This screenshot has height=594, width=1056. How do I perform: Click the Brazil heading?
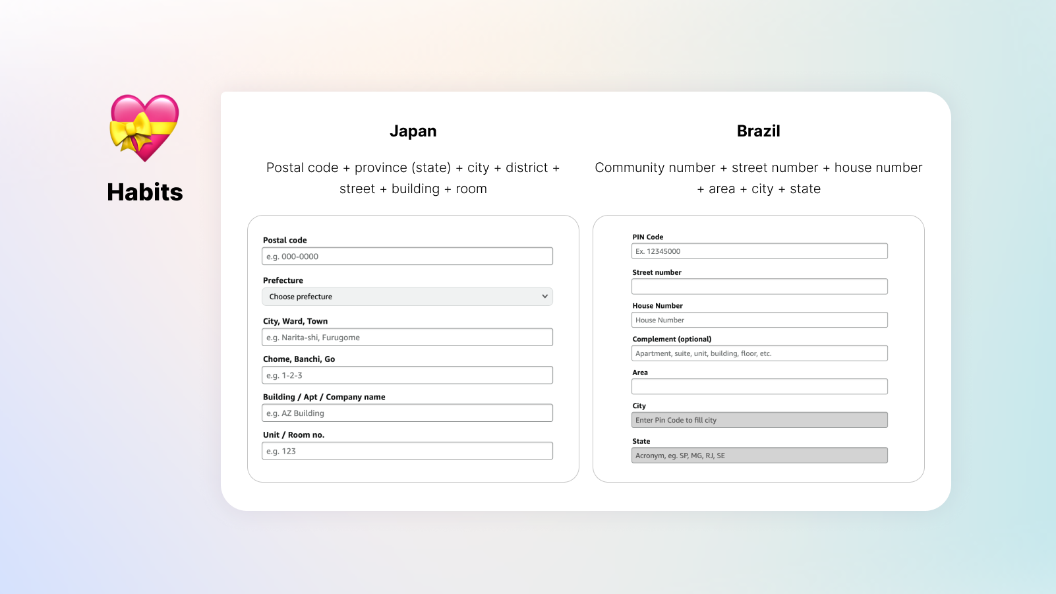758,131
